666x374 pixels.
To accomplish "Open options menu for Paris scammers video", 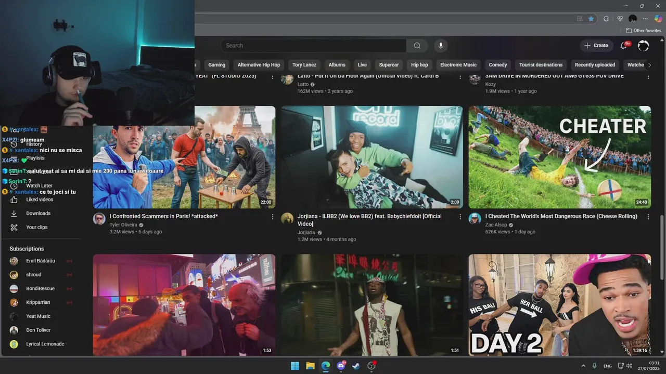I will point(272,217).
